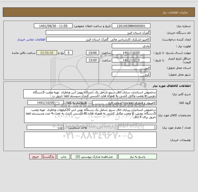Click label 'تعداد / مقدار مورد نیاز:'
This screenshot has width=198, height=192.
pos(176,128)
